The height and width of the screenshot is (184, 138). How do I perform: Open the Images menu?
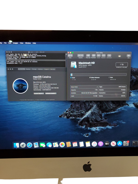coord(16,43)
